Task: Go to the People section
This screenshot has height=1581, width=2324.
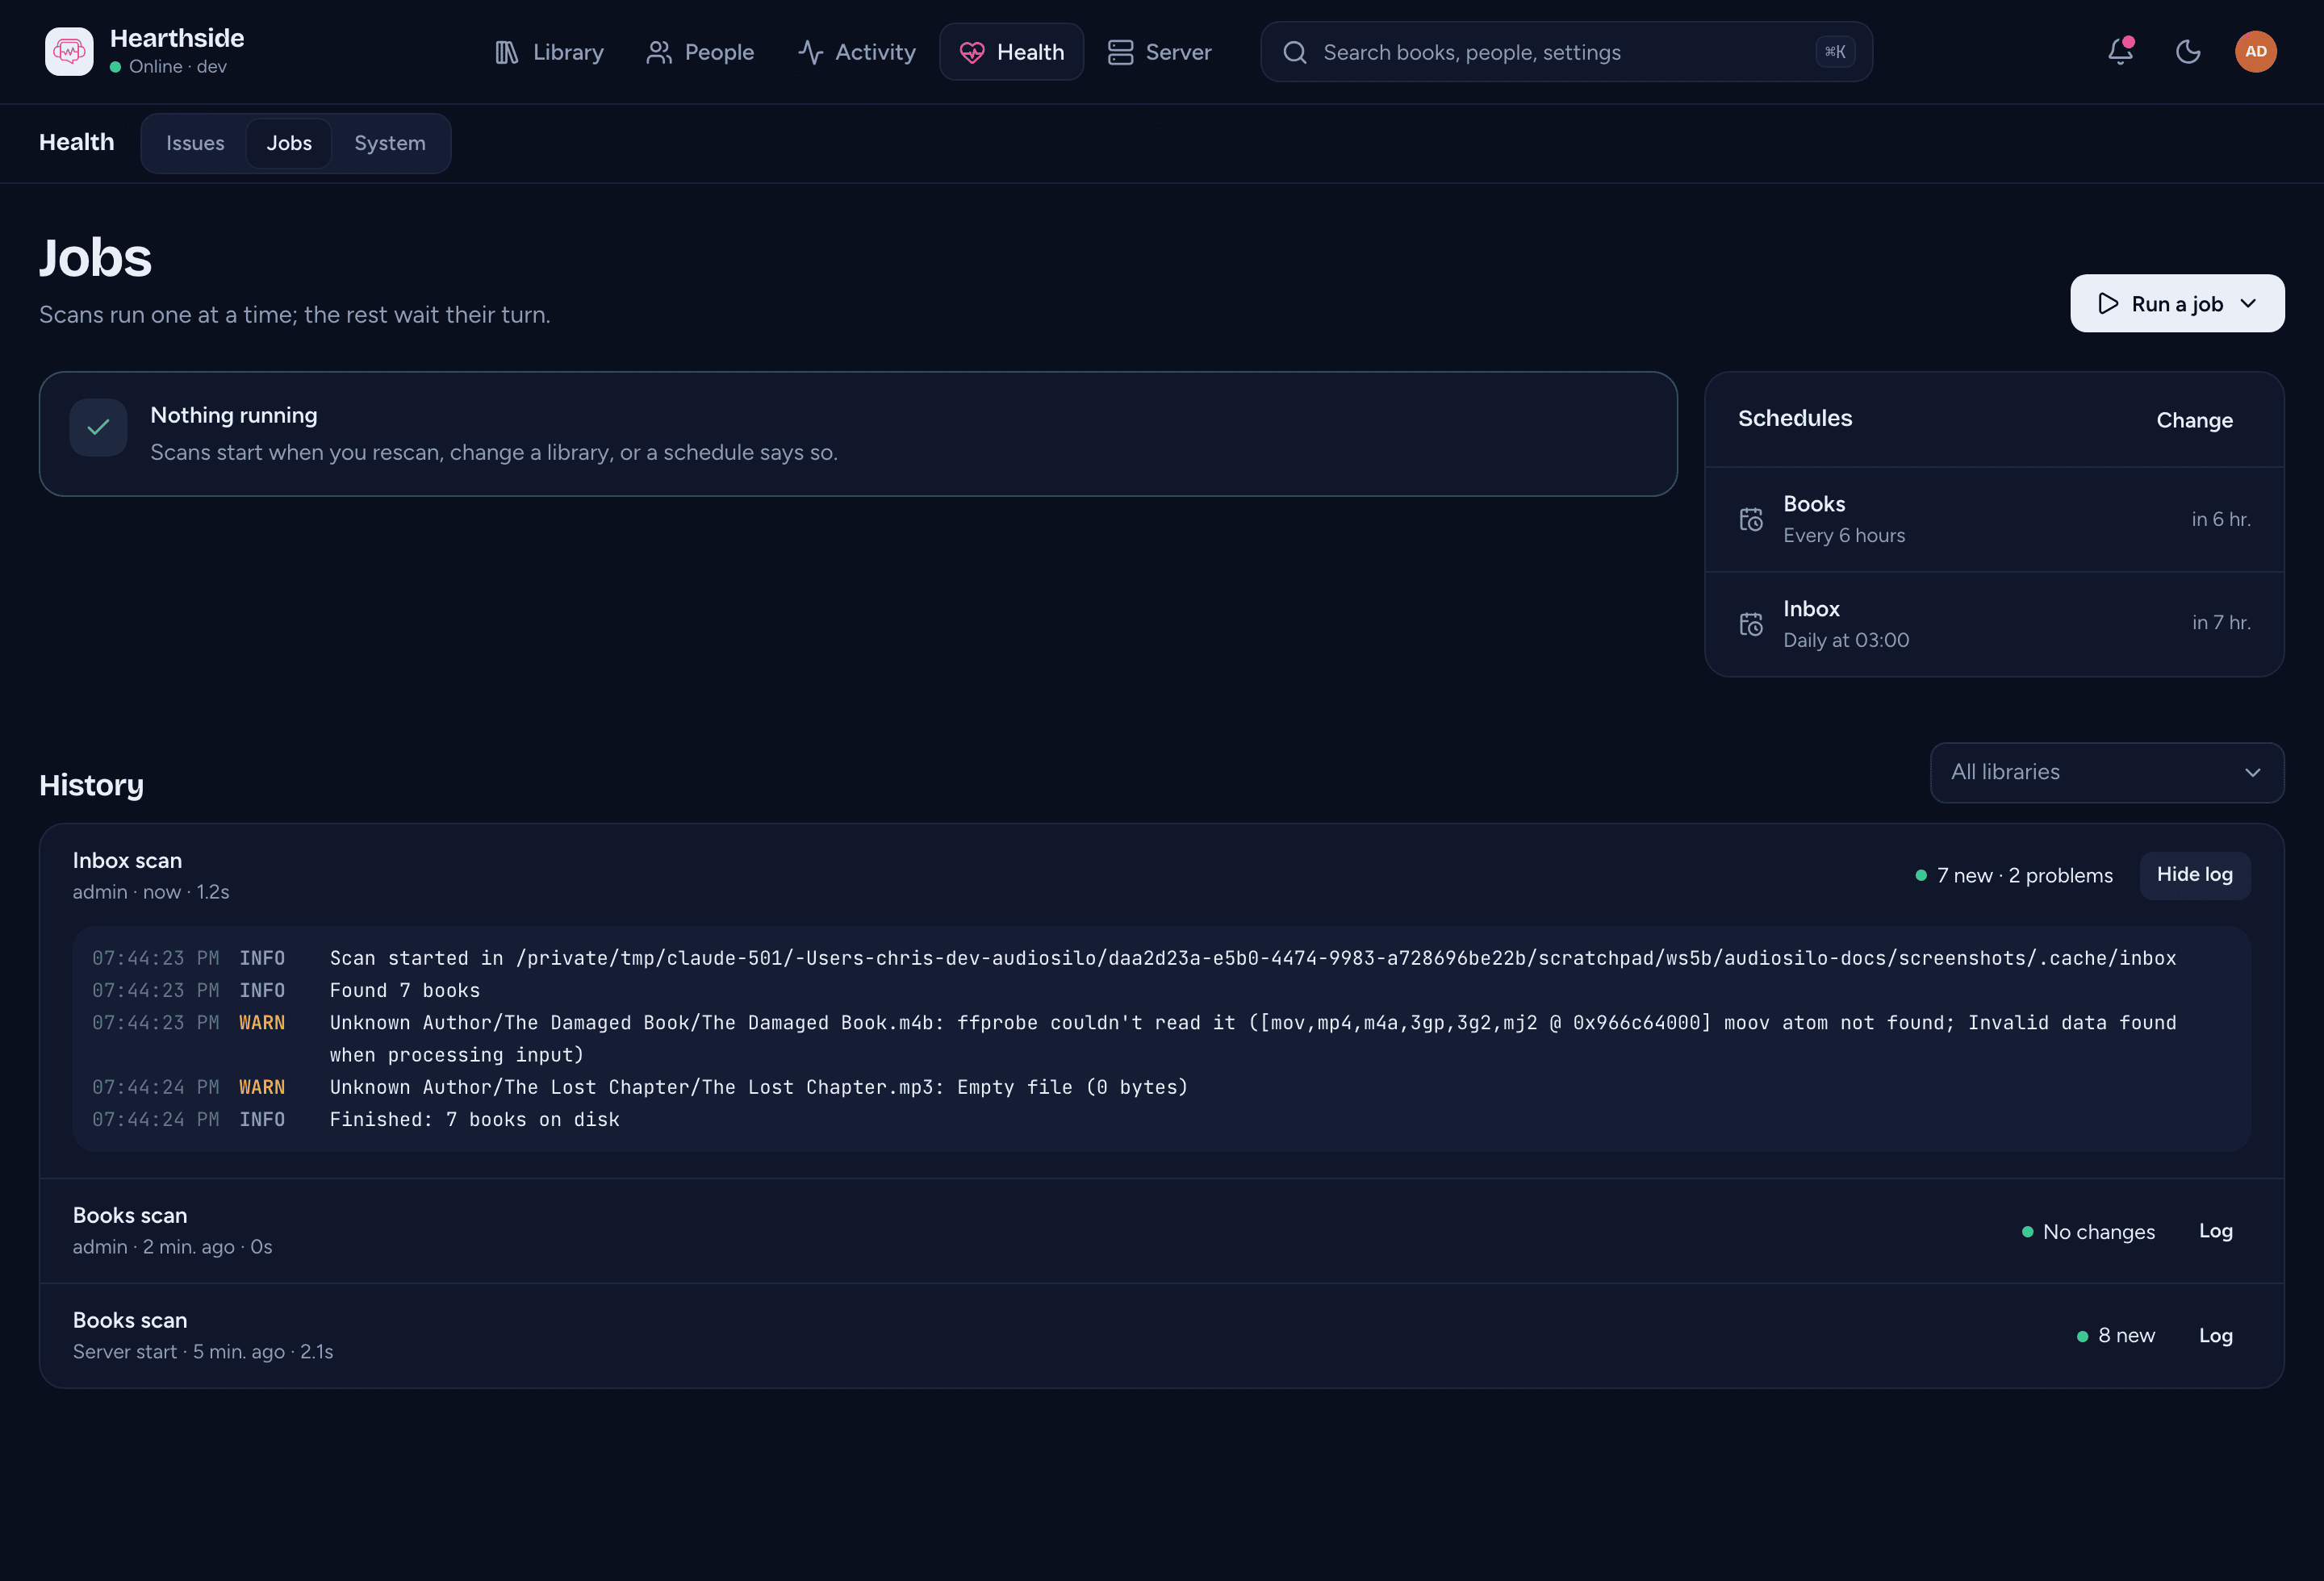Action: (700, 52)
